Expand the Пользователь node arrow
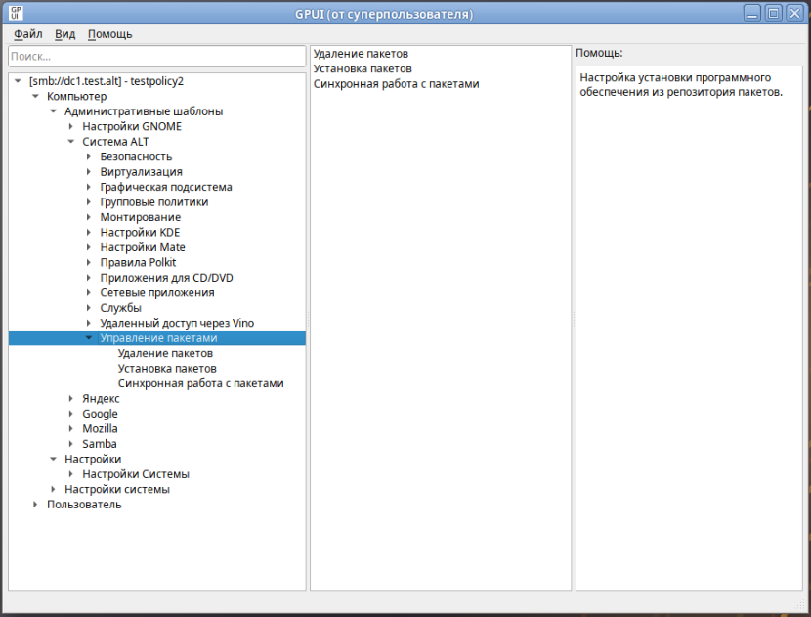Screen dimensions: 811x617 36,505
